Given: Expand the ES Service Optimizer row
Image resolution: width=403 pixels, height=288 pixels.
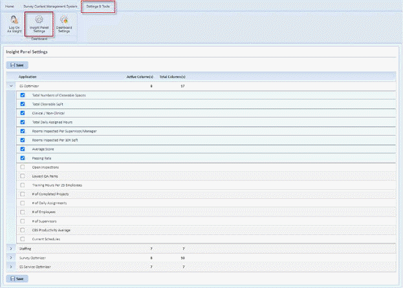Looking at the screenshot, I should pos(11,266).
